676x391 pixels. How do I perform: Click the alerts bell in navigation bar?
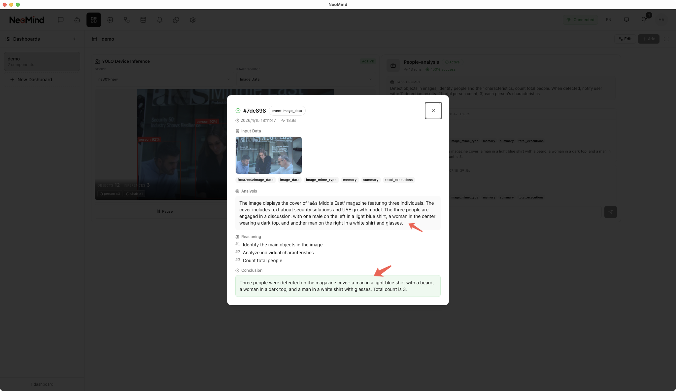(160, 20)
